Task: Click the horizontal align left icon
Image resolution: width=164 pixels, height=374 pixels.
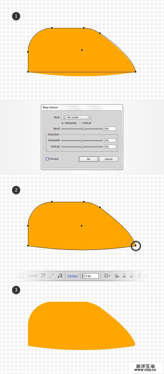Action: tap(117, 276)
